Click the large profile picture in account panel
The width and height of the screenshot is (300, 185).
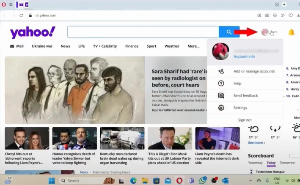(x=220, y=51)
